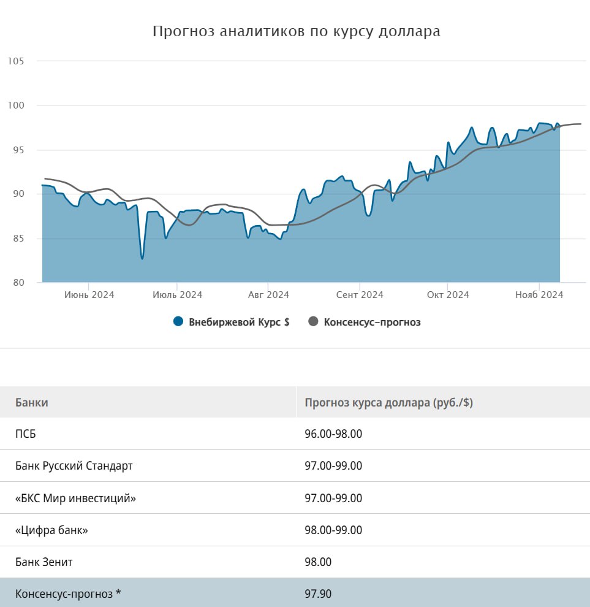Viewport: 590px width, 607px height.
Task: Click the gray dot beside Консенсус-прогноз legend
Action: [313, 322]
